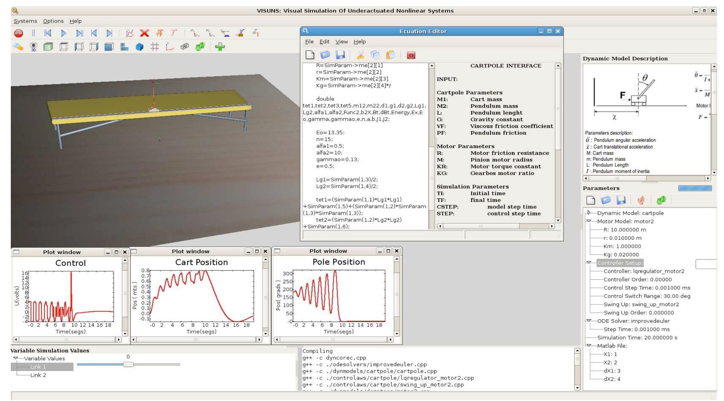Click the Pause simulation control

point(34,32)
